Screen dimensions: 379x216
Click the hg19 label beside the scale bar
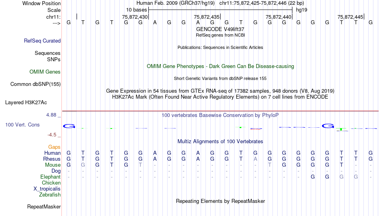tap(302, 10)
